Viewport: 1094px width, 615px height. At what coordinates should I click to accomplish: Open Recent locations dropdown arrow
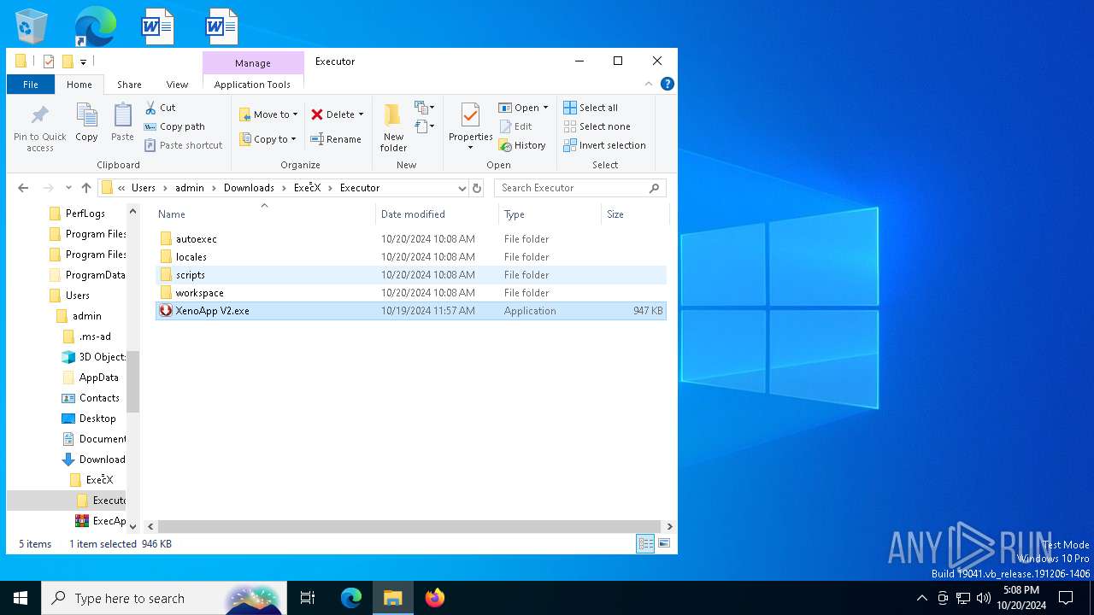click(x=68, y=188)
